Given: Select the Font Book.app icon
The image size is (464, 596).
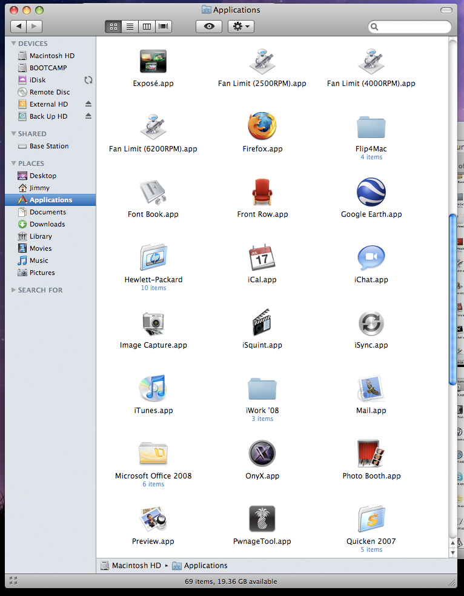Looking at the screenshot, I should click(x=153, y=192).
